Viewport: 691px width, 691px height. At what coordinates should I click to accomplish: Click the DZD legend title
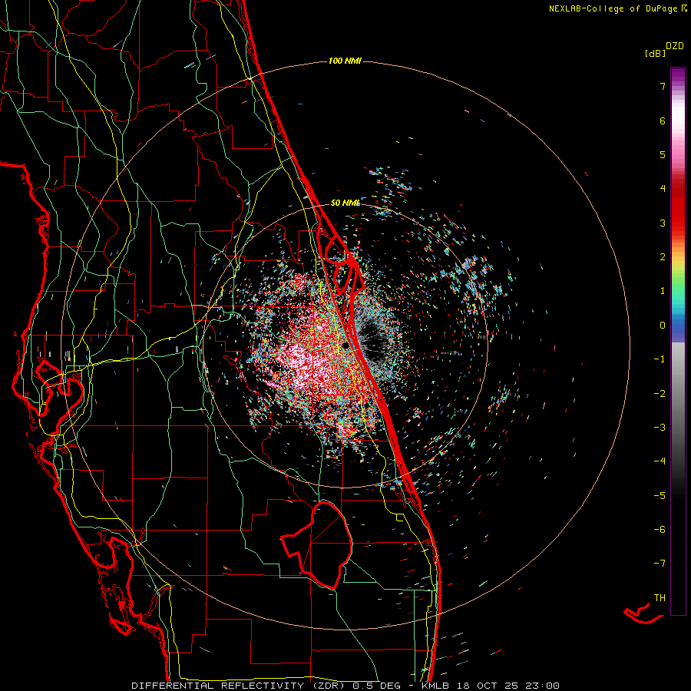[675, 46]
